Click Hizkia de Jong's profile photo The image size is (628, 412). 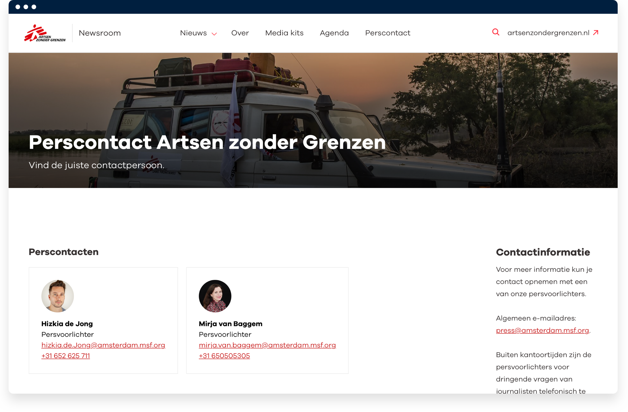coord(57,296)
